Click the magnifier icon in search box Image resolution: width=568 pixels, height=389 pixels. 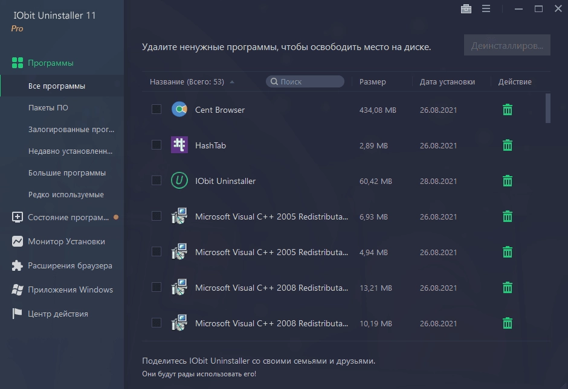point(274,81)
